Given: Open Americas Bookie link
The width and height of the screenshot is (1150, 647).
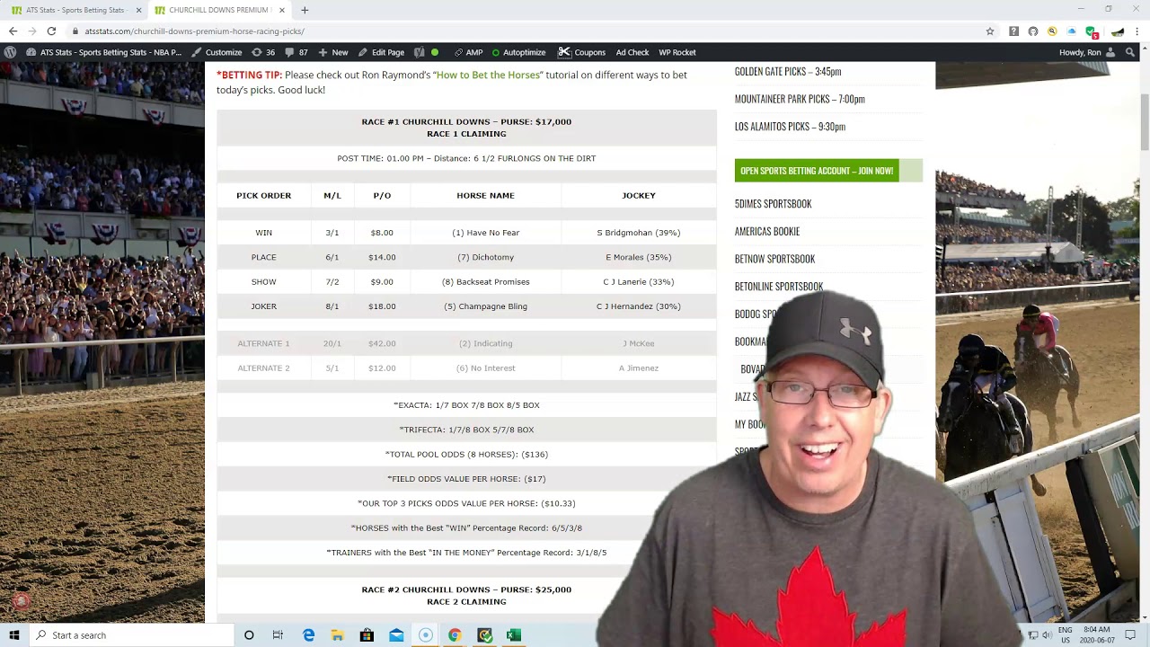Looking at the screenshot, I should 767,231.
